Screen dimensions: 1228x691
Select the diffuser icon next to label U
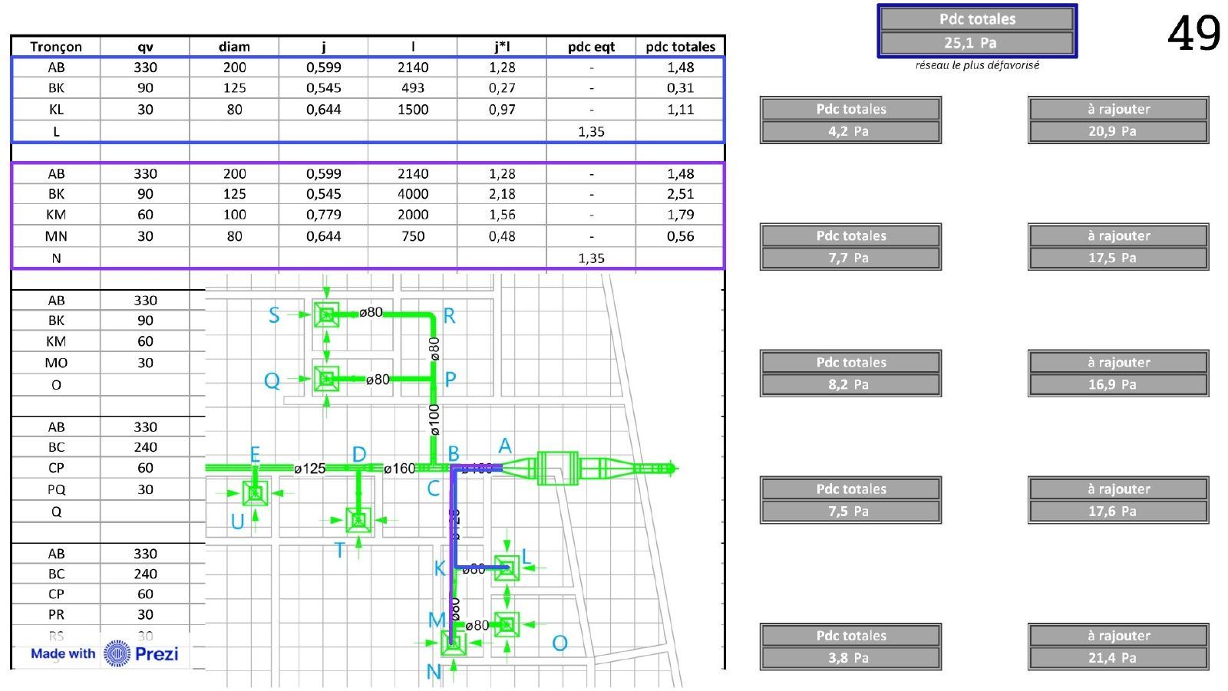pos(256,493)
